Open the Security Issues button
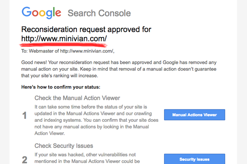 pyautogui.click(x=195, y=159)
